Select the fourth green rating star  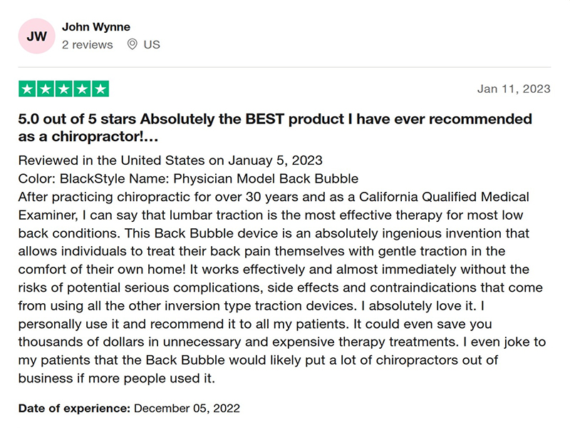click(82, 88)
